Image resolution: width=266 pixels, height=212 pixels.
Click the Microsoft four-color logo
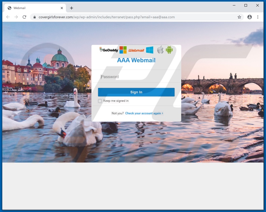coord(123,50)
